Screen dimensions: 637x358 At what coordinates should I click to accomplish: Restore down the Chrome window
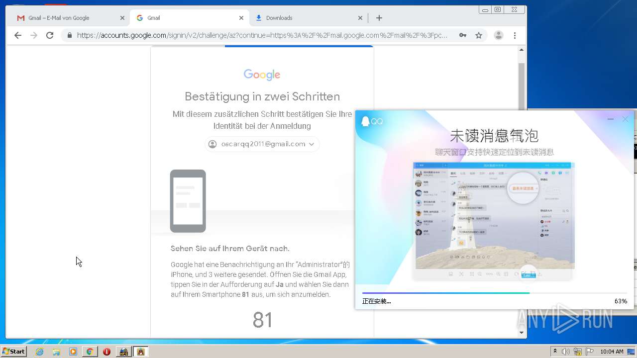point(498,9)
